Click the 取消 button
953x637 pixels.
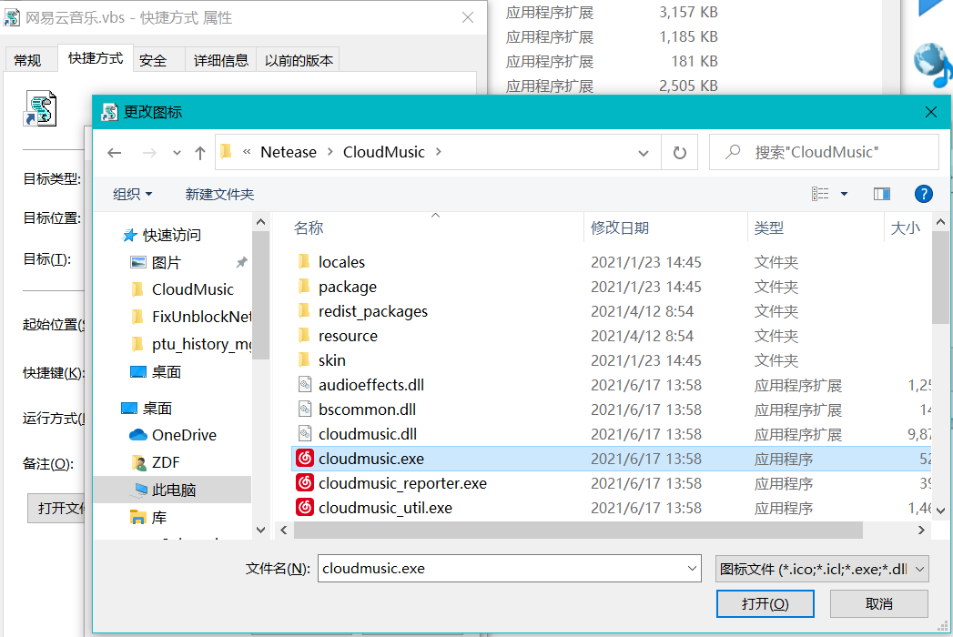pyautogui.click(x=879, y=603)
